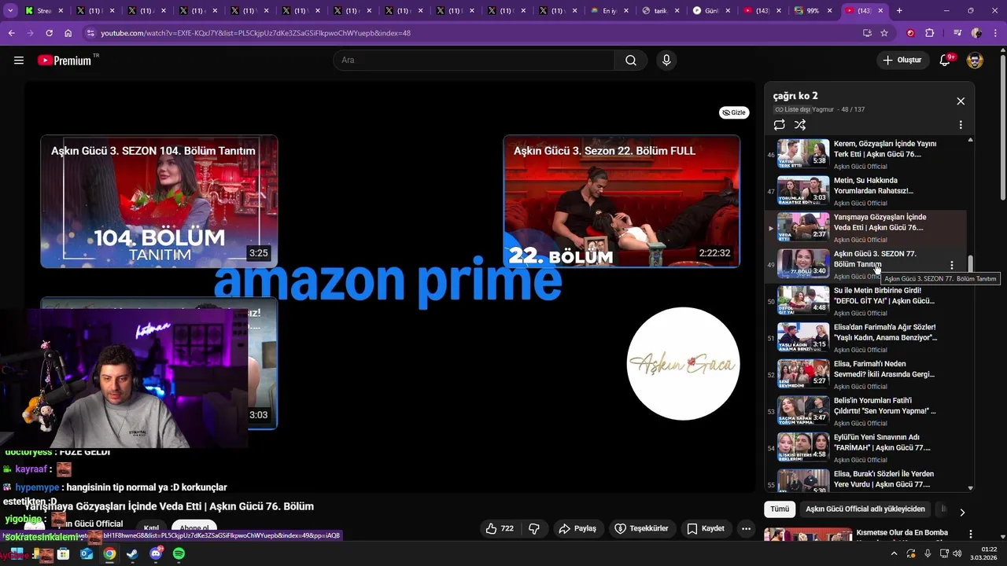Click the Oluştur create button
Image resolution: width=1007 pixels, height=566 pixels.
902,61
